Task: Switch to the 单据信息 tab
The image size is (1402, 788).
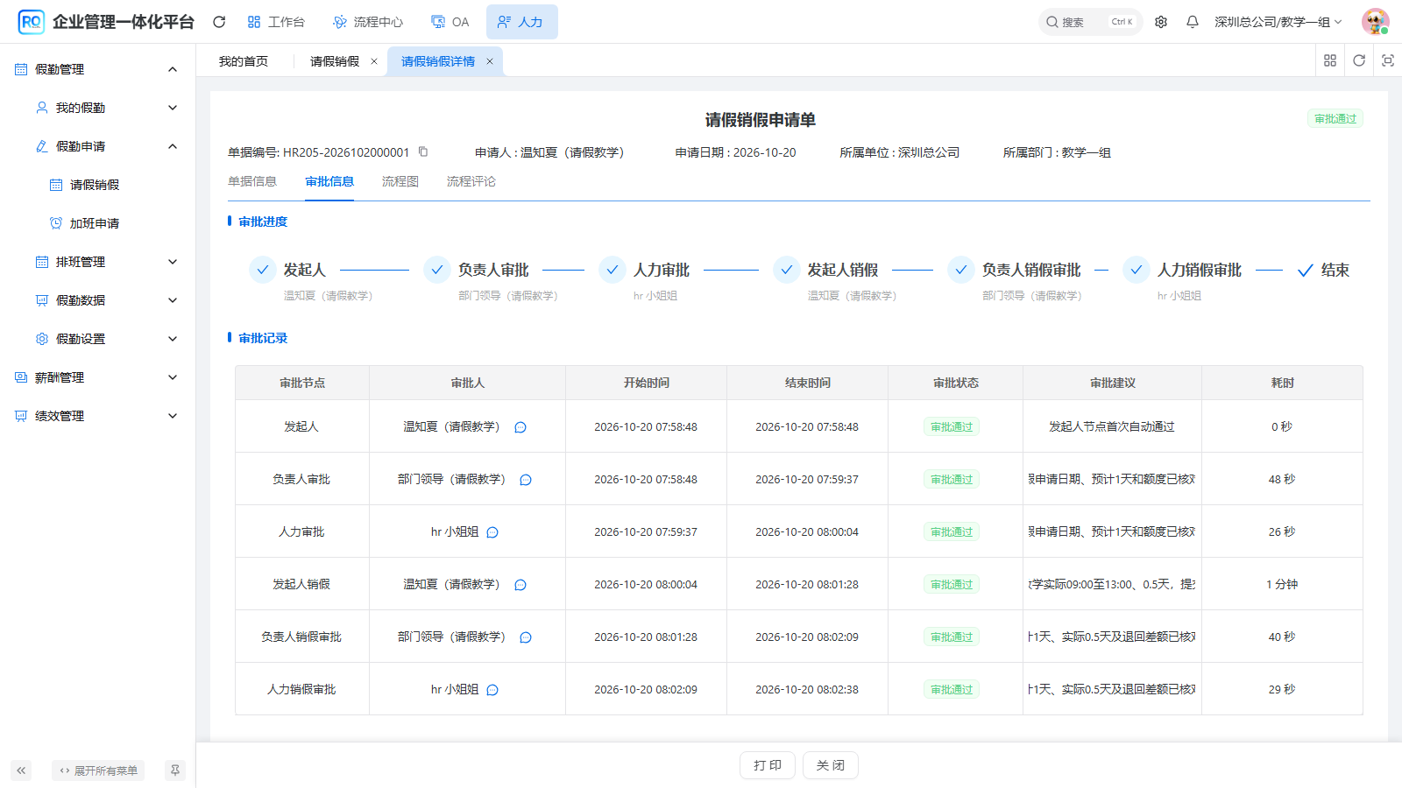Action: click(x=252, y=181)
